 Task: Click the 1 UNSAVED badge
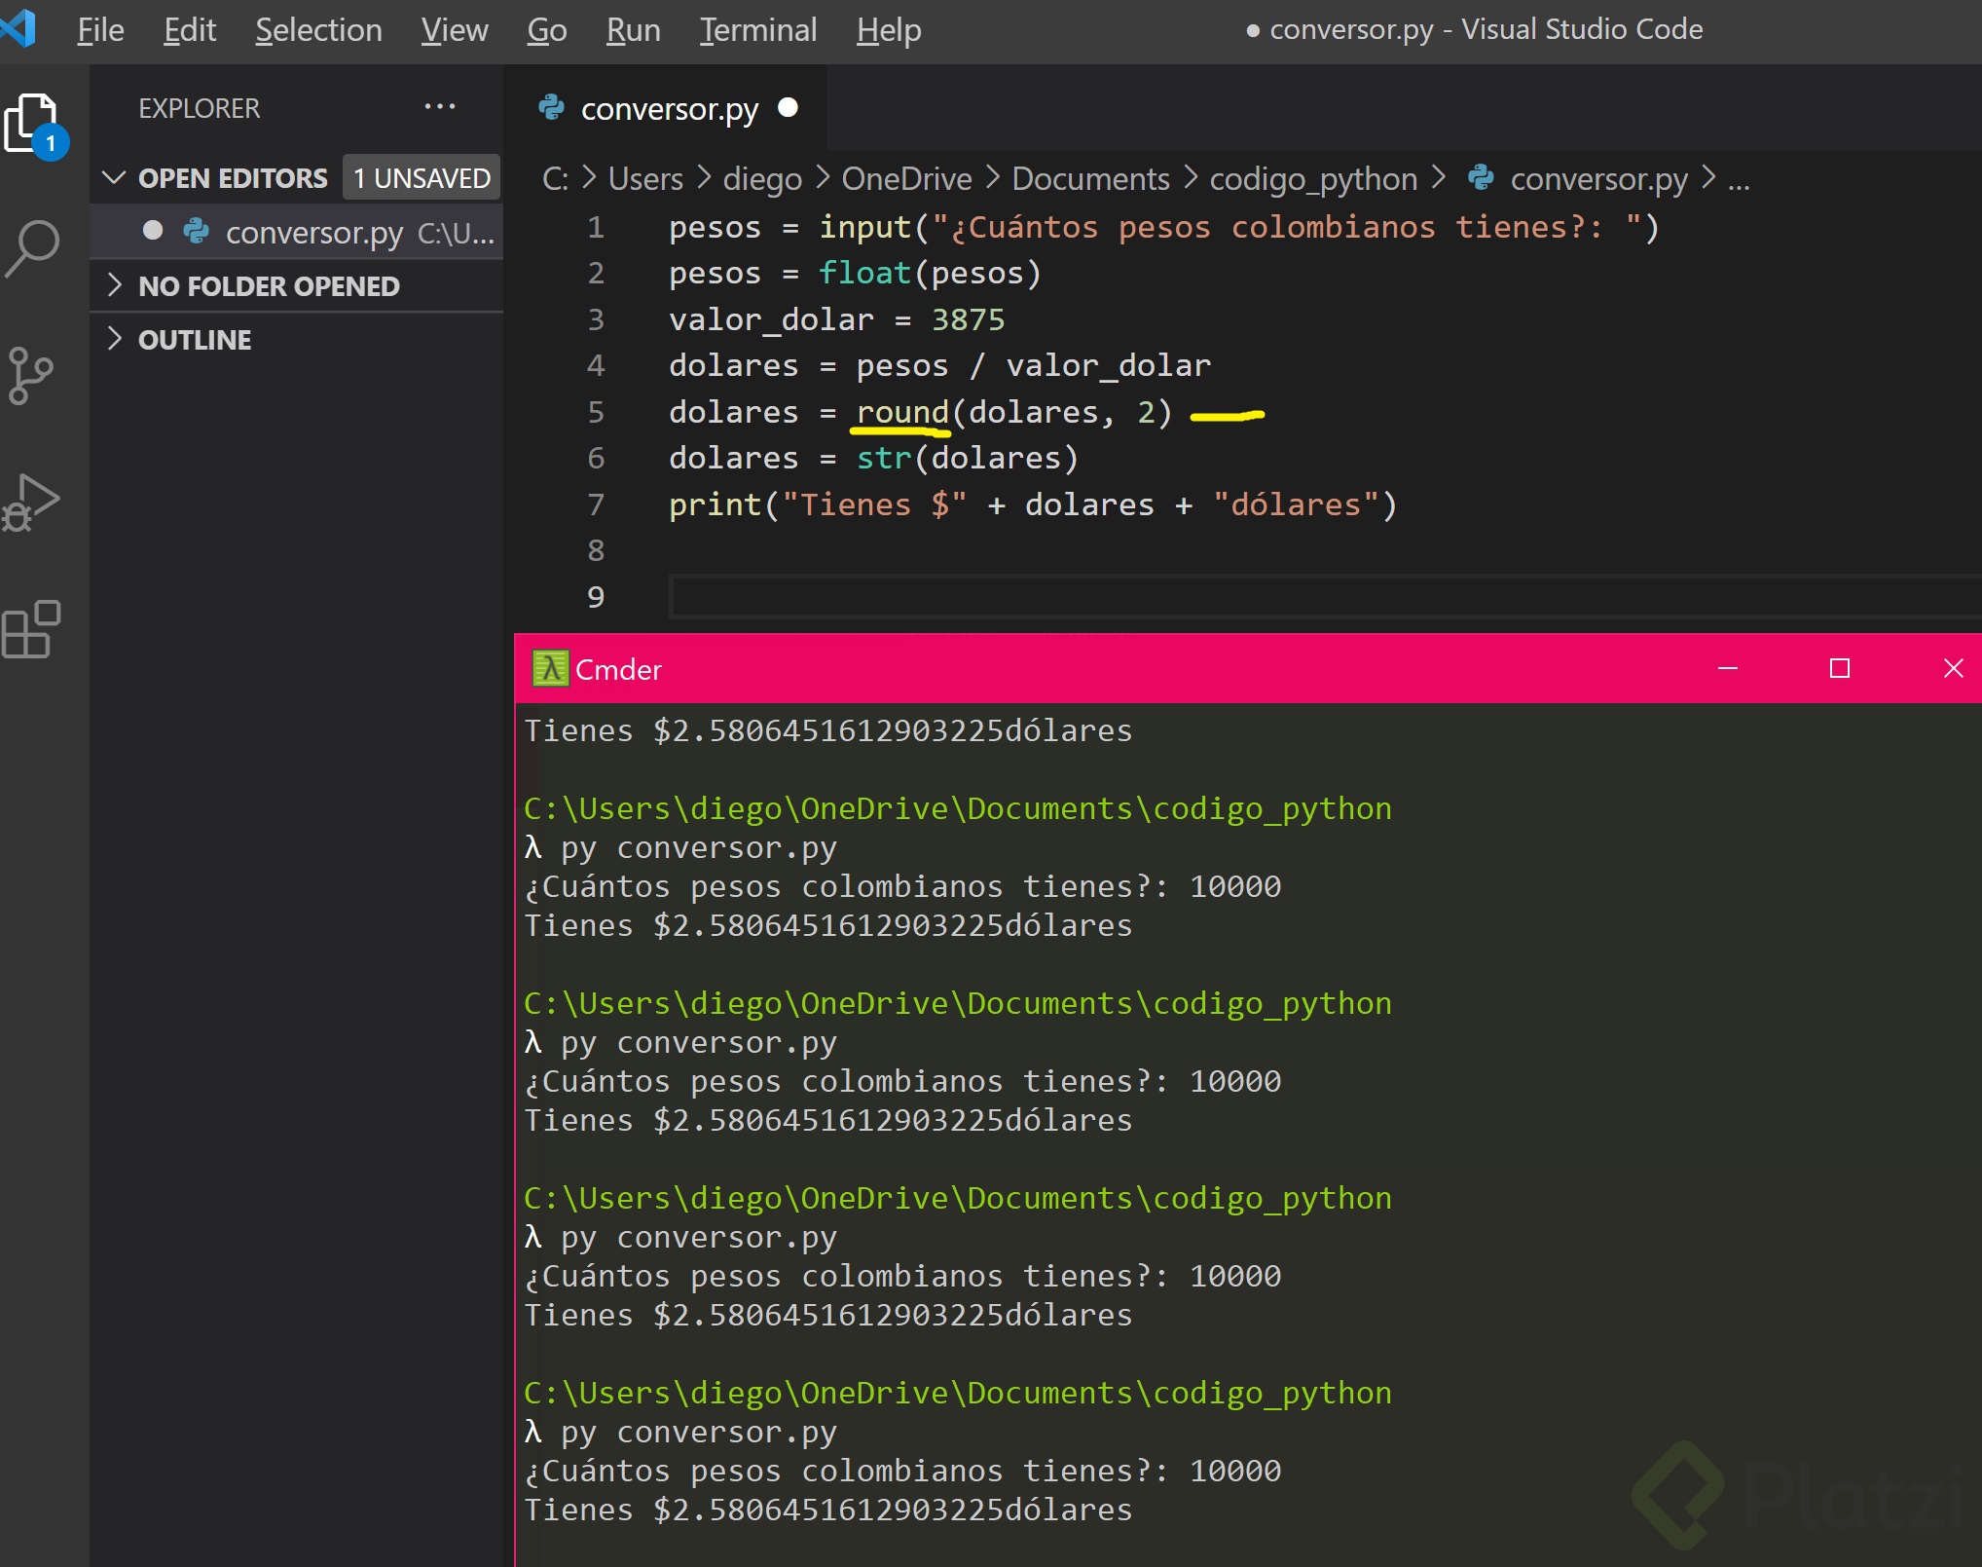(x=422, y=177)
